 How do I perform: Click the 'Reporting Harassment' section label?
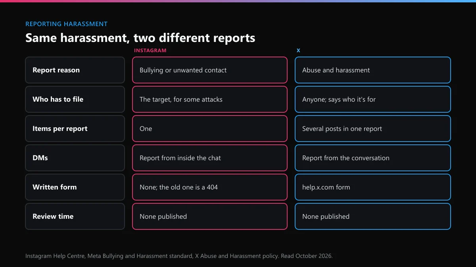(66, 24)
